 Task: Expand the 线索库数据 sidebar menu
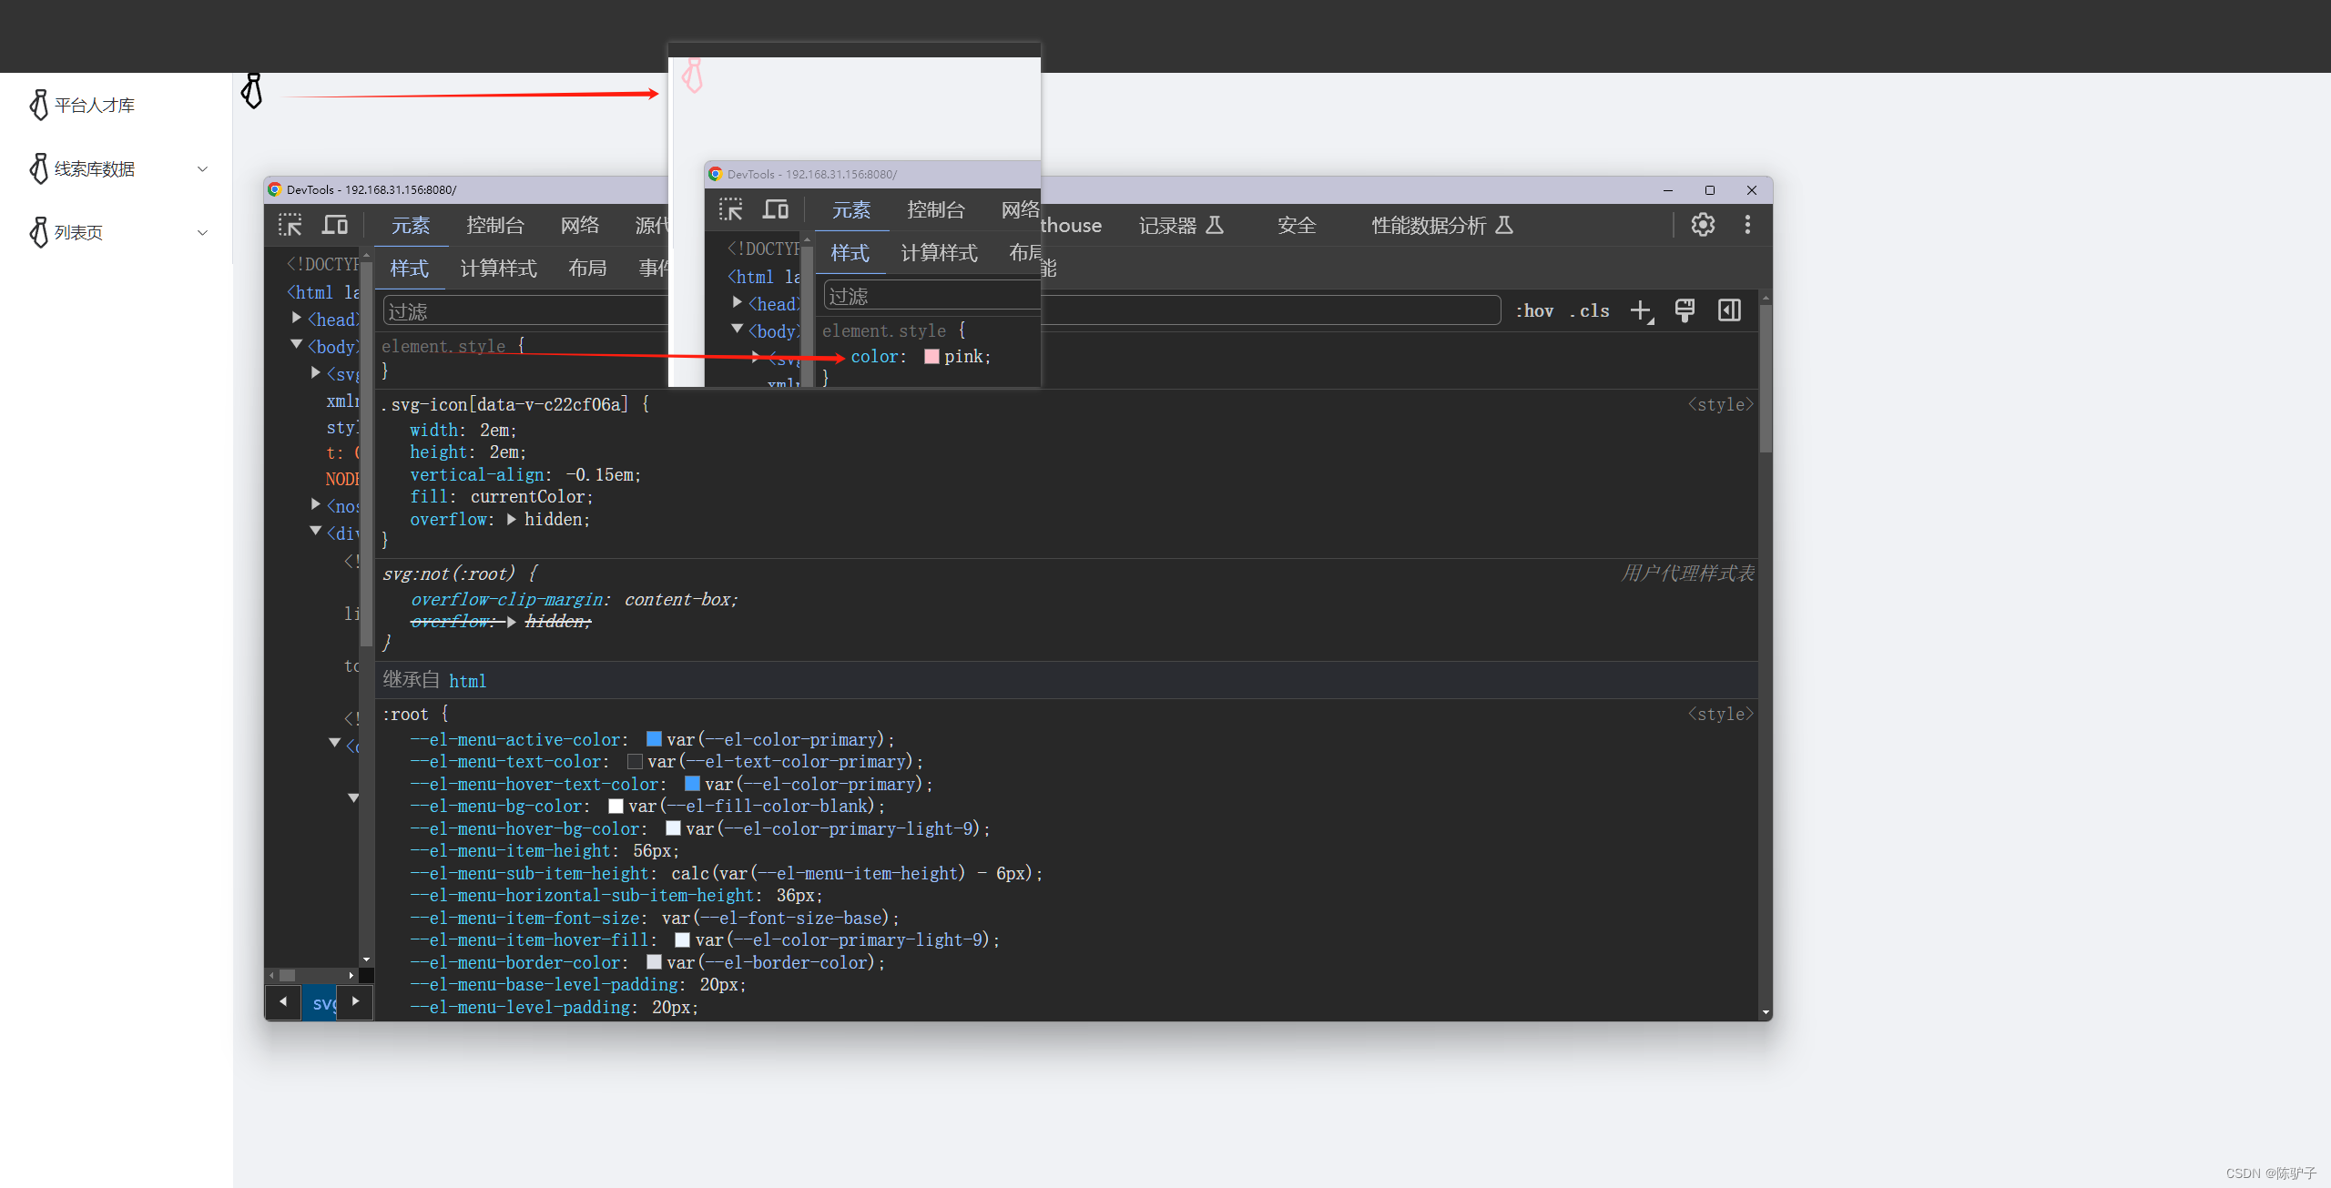coord(202,169)
